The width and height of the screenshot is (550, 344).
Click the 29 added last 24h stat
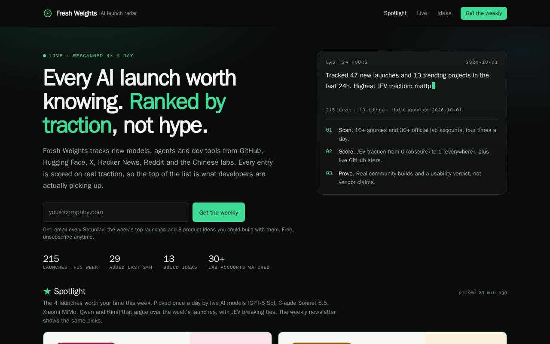[x=131, y=262]
